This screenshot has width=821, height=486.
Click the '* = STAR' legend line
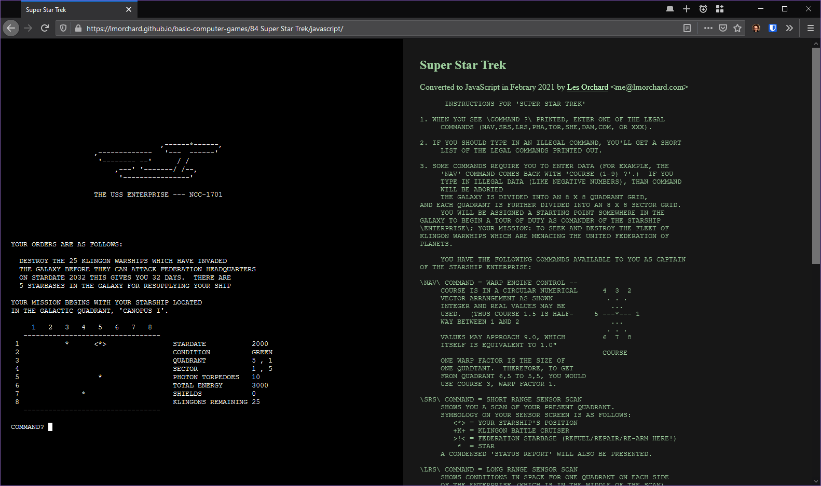pyautogui.click(x=476, y=446)
